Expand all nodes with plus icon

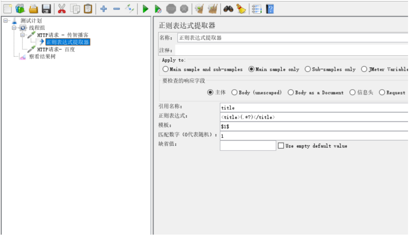point(103,9)
